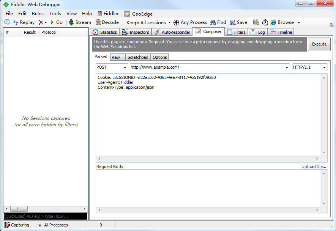Select the Parsed sub-tab

point(101,57)
